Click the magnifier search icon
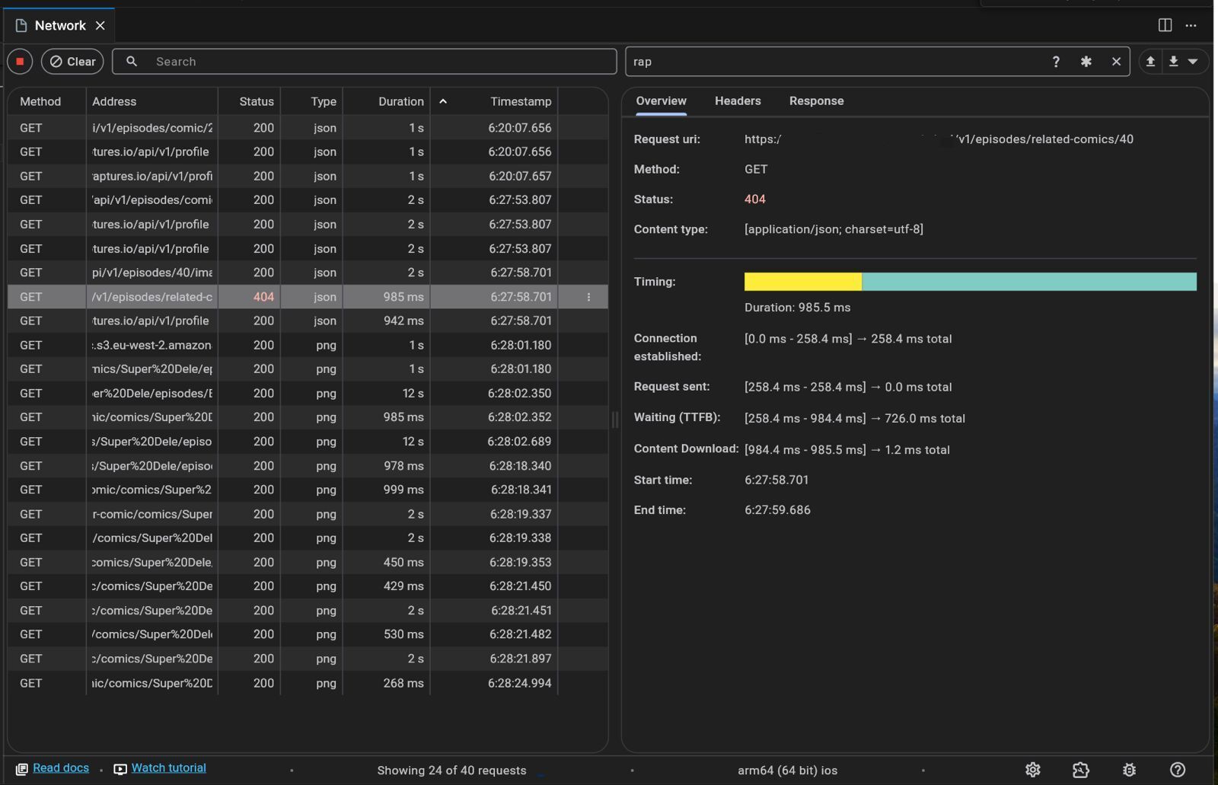This screenshot has width=1218, height=785. point(132,62)
